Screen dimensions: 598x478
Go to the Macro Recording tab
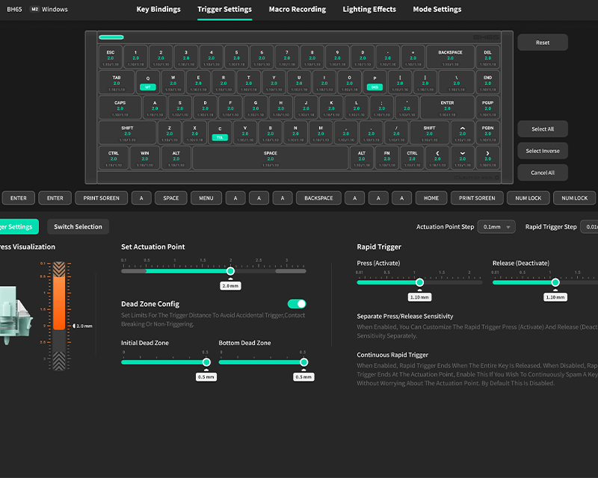(x=298, y=10)
